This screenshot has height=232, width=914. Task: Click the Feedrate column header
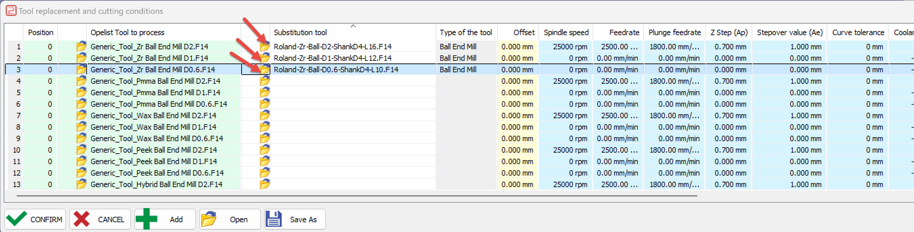pos(618,32)
